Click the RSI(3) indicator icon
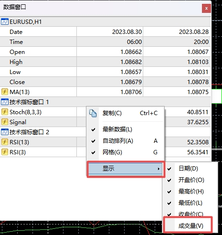Image resolution: width=222 pixels, height=235 pixels. [x=5, y=152]
